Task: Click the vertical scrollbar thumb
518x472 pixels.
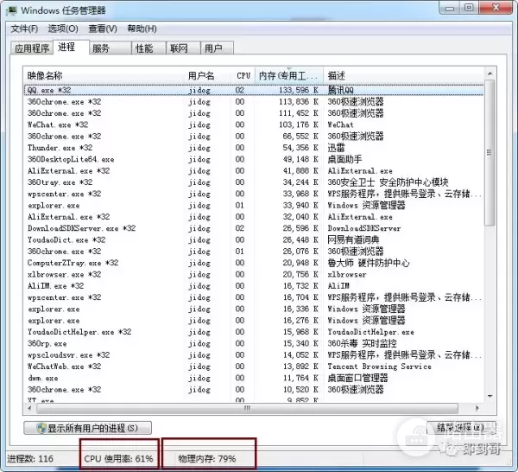Action: point(490,152)
